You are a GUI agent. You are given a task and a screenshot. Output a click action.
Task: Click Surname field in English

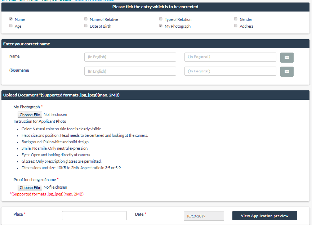[x=130, y=71]
